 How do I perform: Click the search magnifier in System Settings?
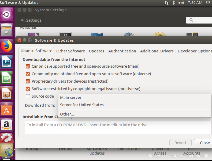(x=191, y=20)
